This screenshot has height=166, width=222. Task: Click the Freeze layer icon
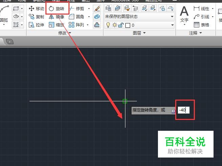[162, 8]
